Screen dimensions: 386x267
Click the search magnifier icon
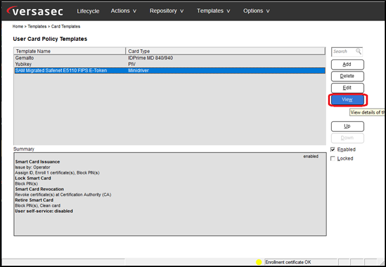359,52
